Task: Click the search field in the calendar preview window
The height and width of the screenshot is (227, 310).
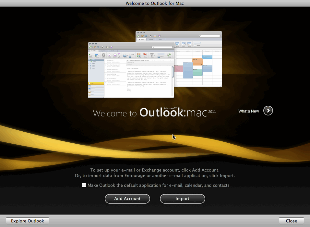Action: (x=210, y=36)
